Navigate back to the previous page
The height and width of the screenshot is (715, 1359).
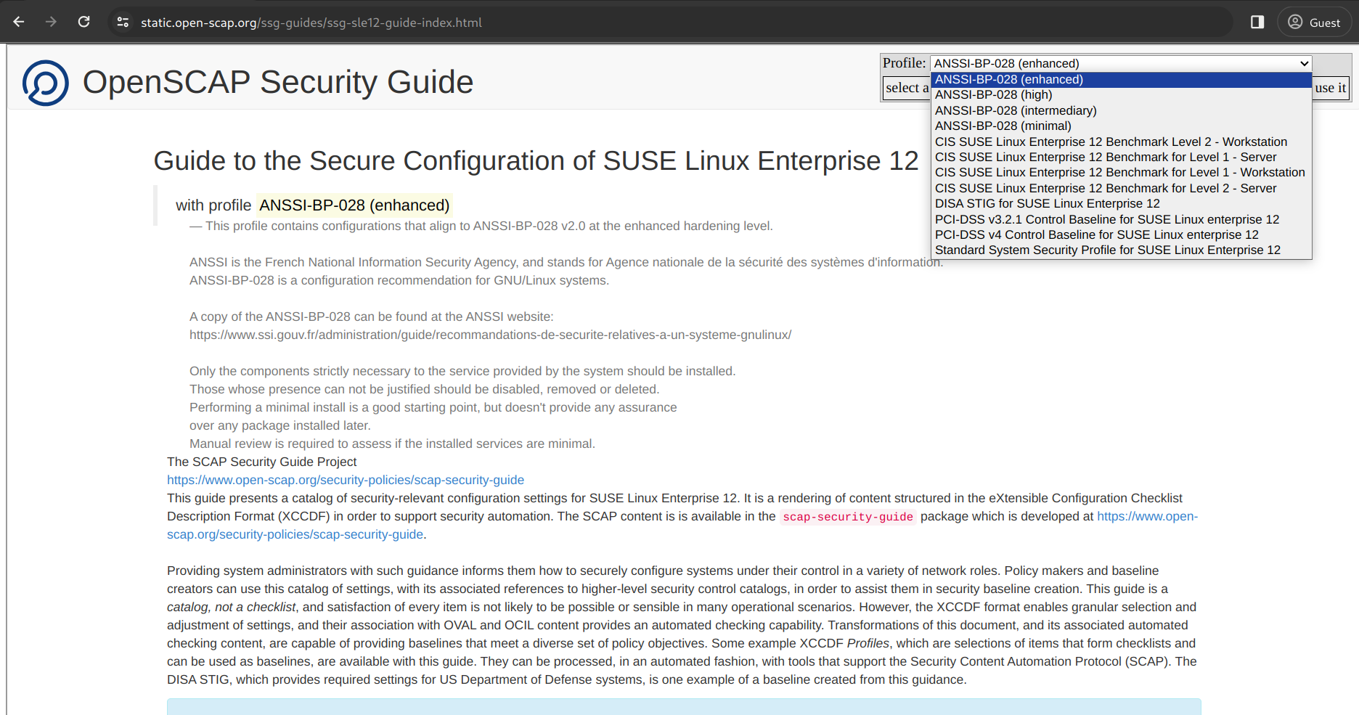pyautogui.click(x=18, y=22)
